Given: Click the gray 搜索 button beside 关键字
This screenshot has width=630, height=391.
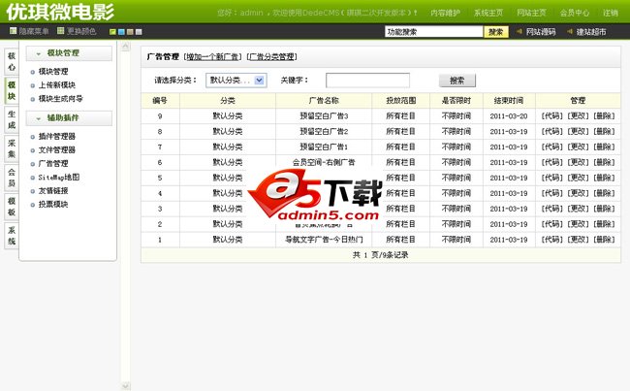Looking at the screenshot, I should pyautogui.click(x=457, y=81).
